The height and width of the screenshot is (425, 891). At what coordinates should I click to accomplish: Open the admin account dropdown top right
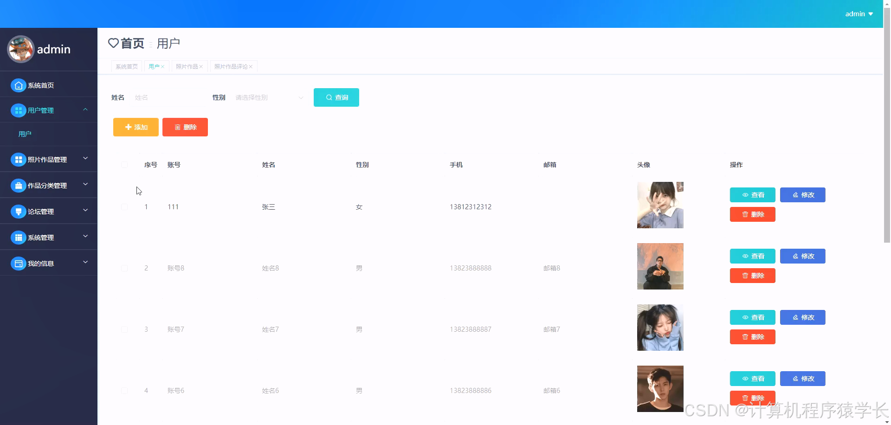859,13
